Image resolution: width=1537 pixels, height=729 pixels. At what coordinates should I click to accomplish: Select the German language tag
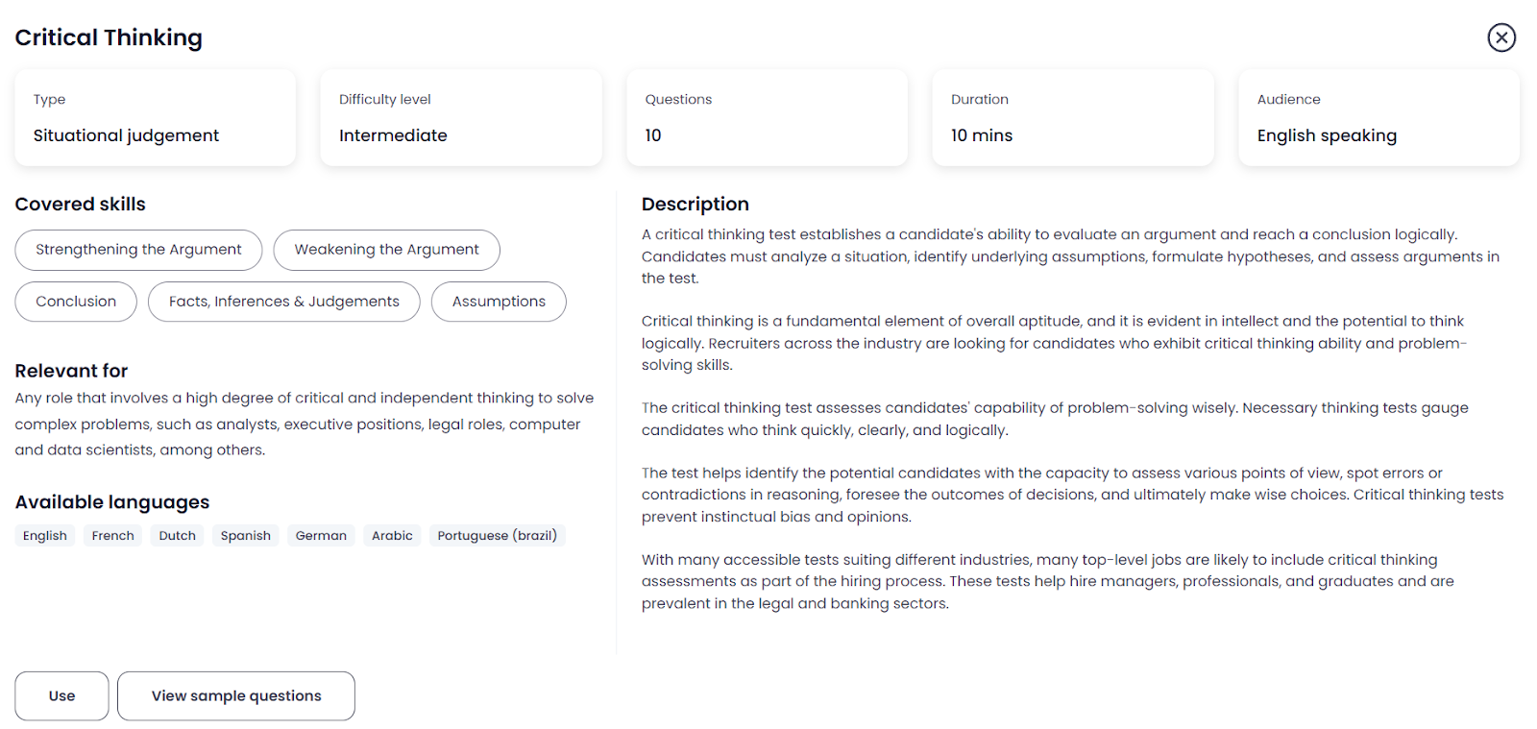[x=321, y=535]
